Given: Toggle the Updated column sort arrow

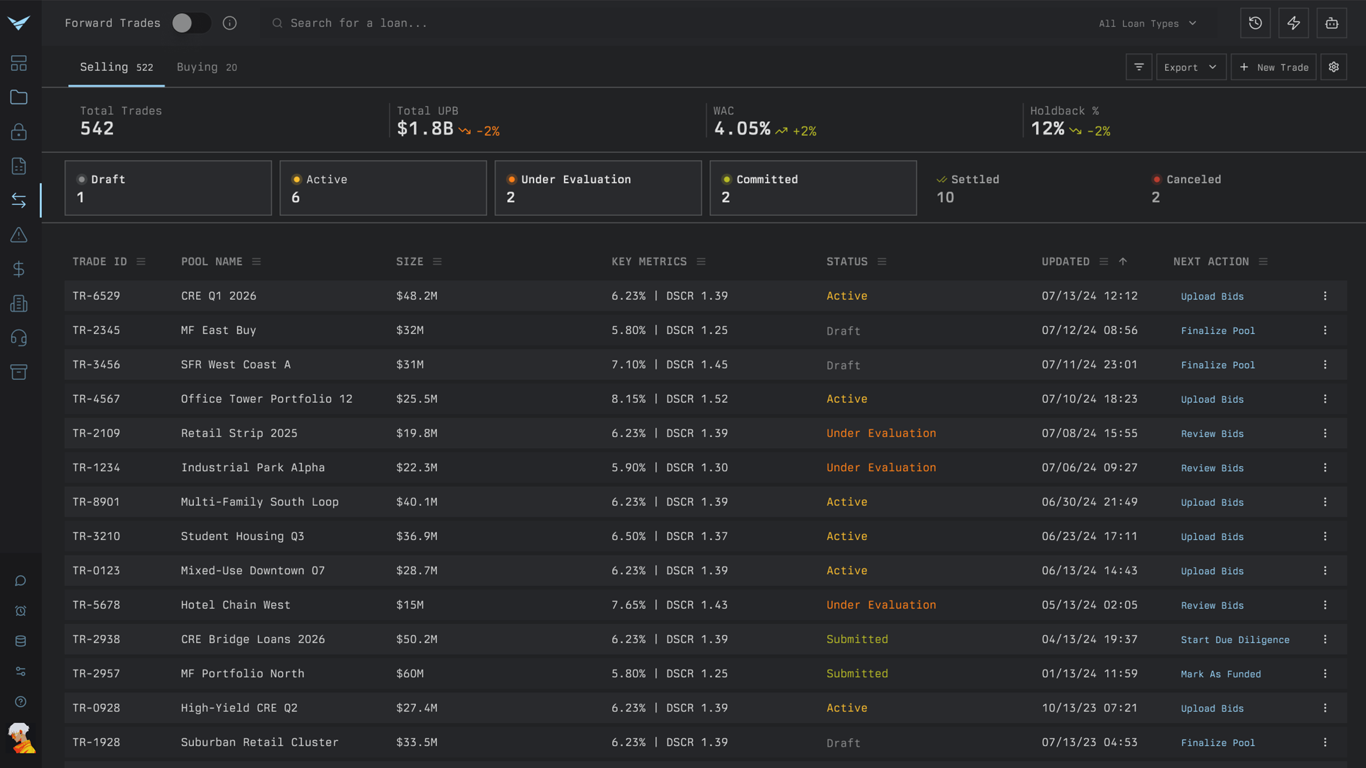Looking at the screenshot, I should [x=1123, y=261].
